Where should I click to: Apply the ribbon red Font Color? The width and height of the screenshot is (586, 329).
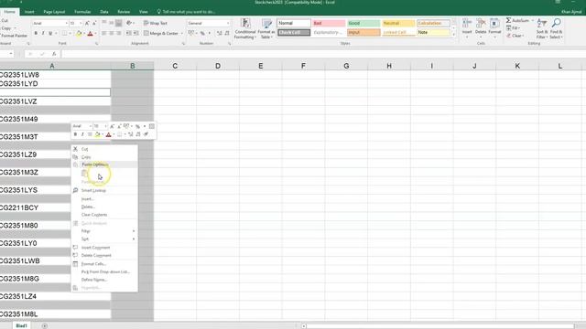(x=90, y=34)
